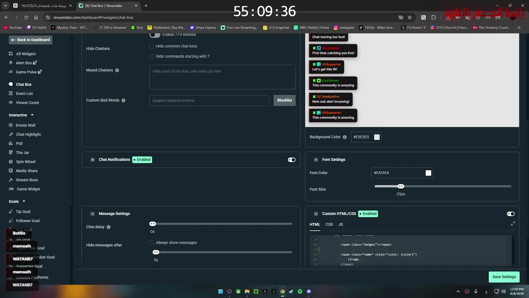Reload the Streamlabs page
The height and width of the screenshot is (298, 529).
coord(26,17)
